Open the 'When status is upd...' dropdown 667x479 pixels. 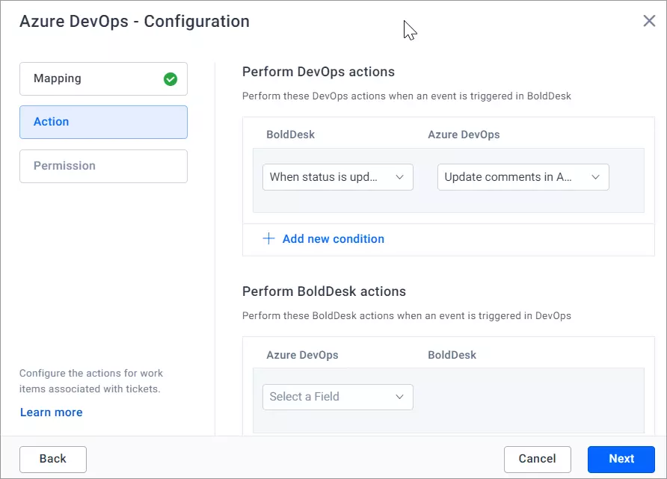click(x=338, y=177)
